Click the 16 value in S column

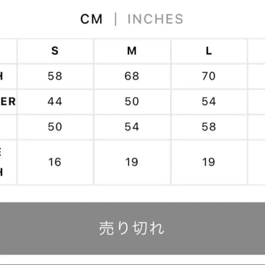55,162
